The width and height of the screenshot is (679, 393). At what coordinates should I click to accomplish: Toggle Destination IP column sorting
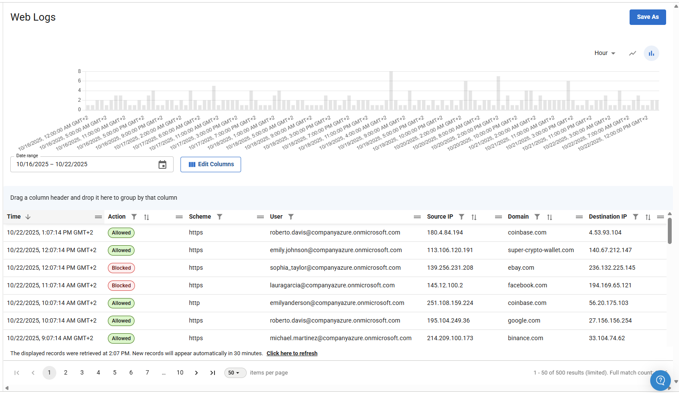point(648,217)
